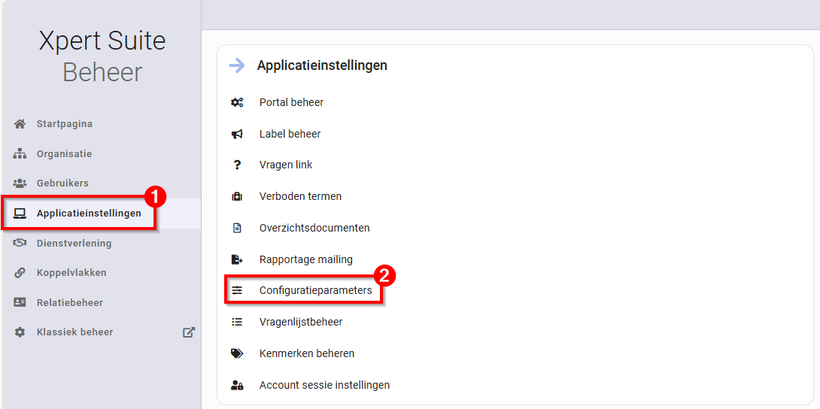Open Vragenlijstbeheer
The image size is (820, 409).
[301, 322]
